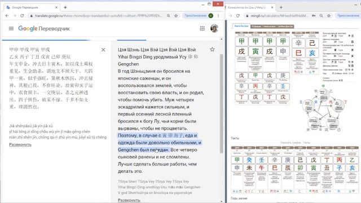The image size is (361, 203).
Task: Click the blue 子 branch in Такты row
Action: tap(339, 167)
